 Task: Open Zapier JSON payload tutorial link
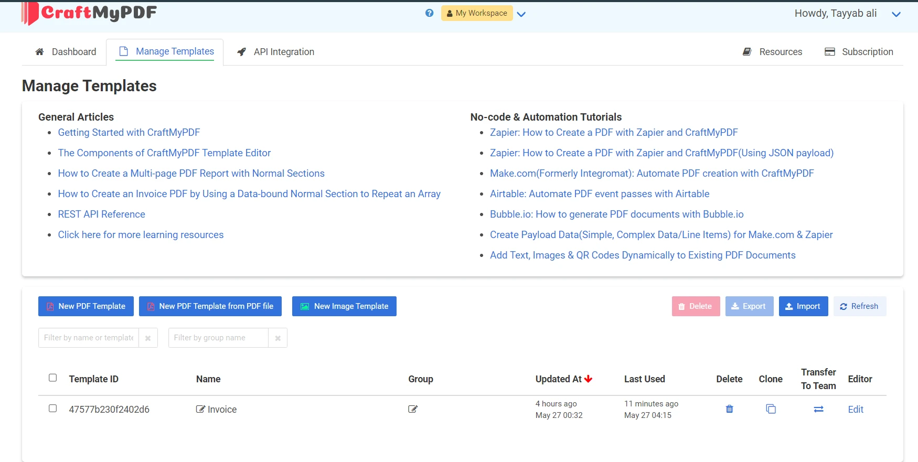661,153
